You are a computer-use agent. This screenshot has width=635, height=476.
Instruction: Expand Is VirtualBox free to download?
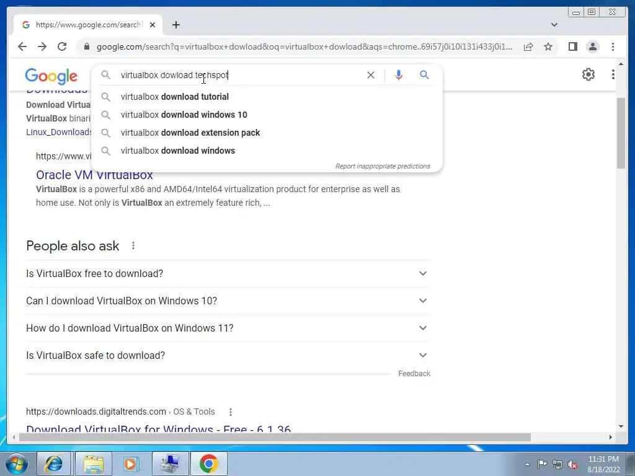click(x=228, y=273)
